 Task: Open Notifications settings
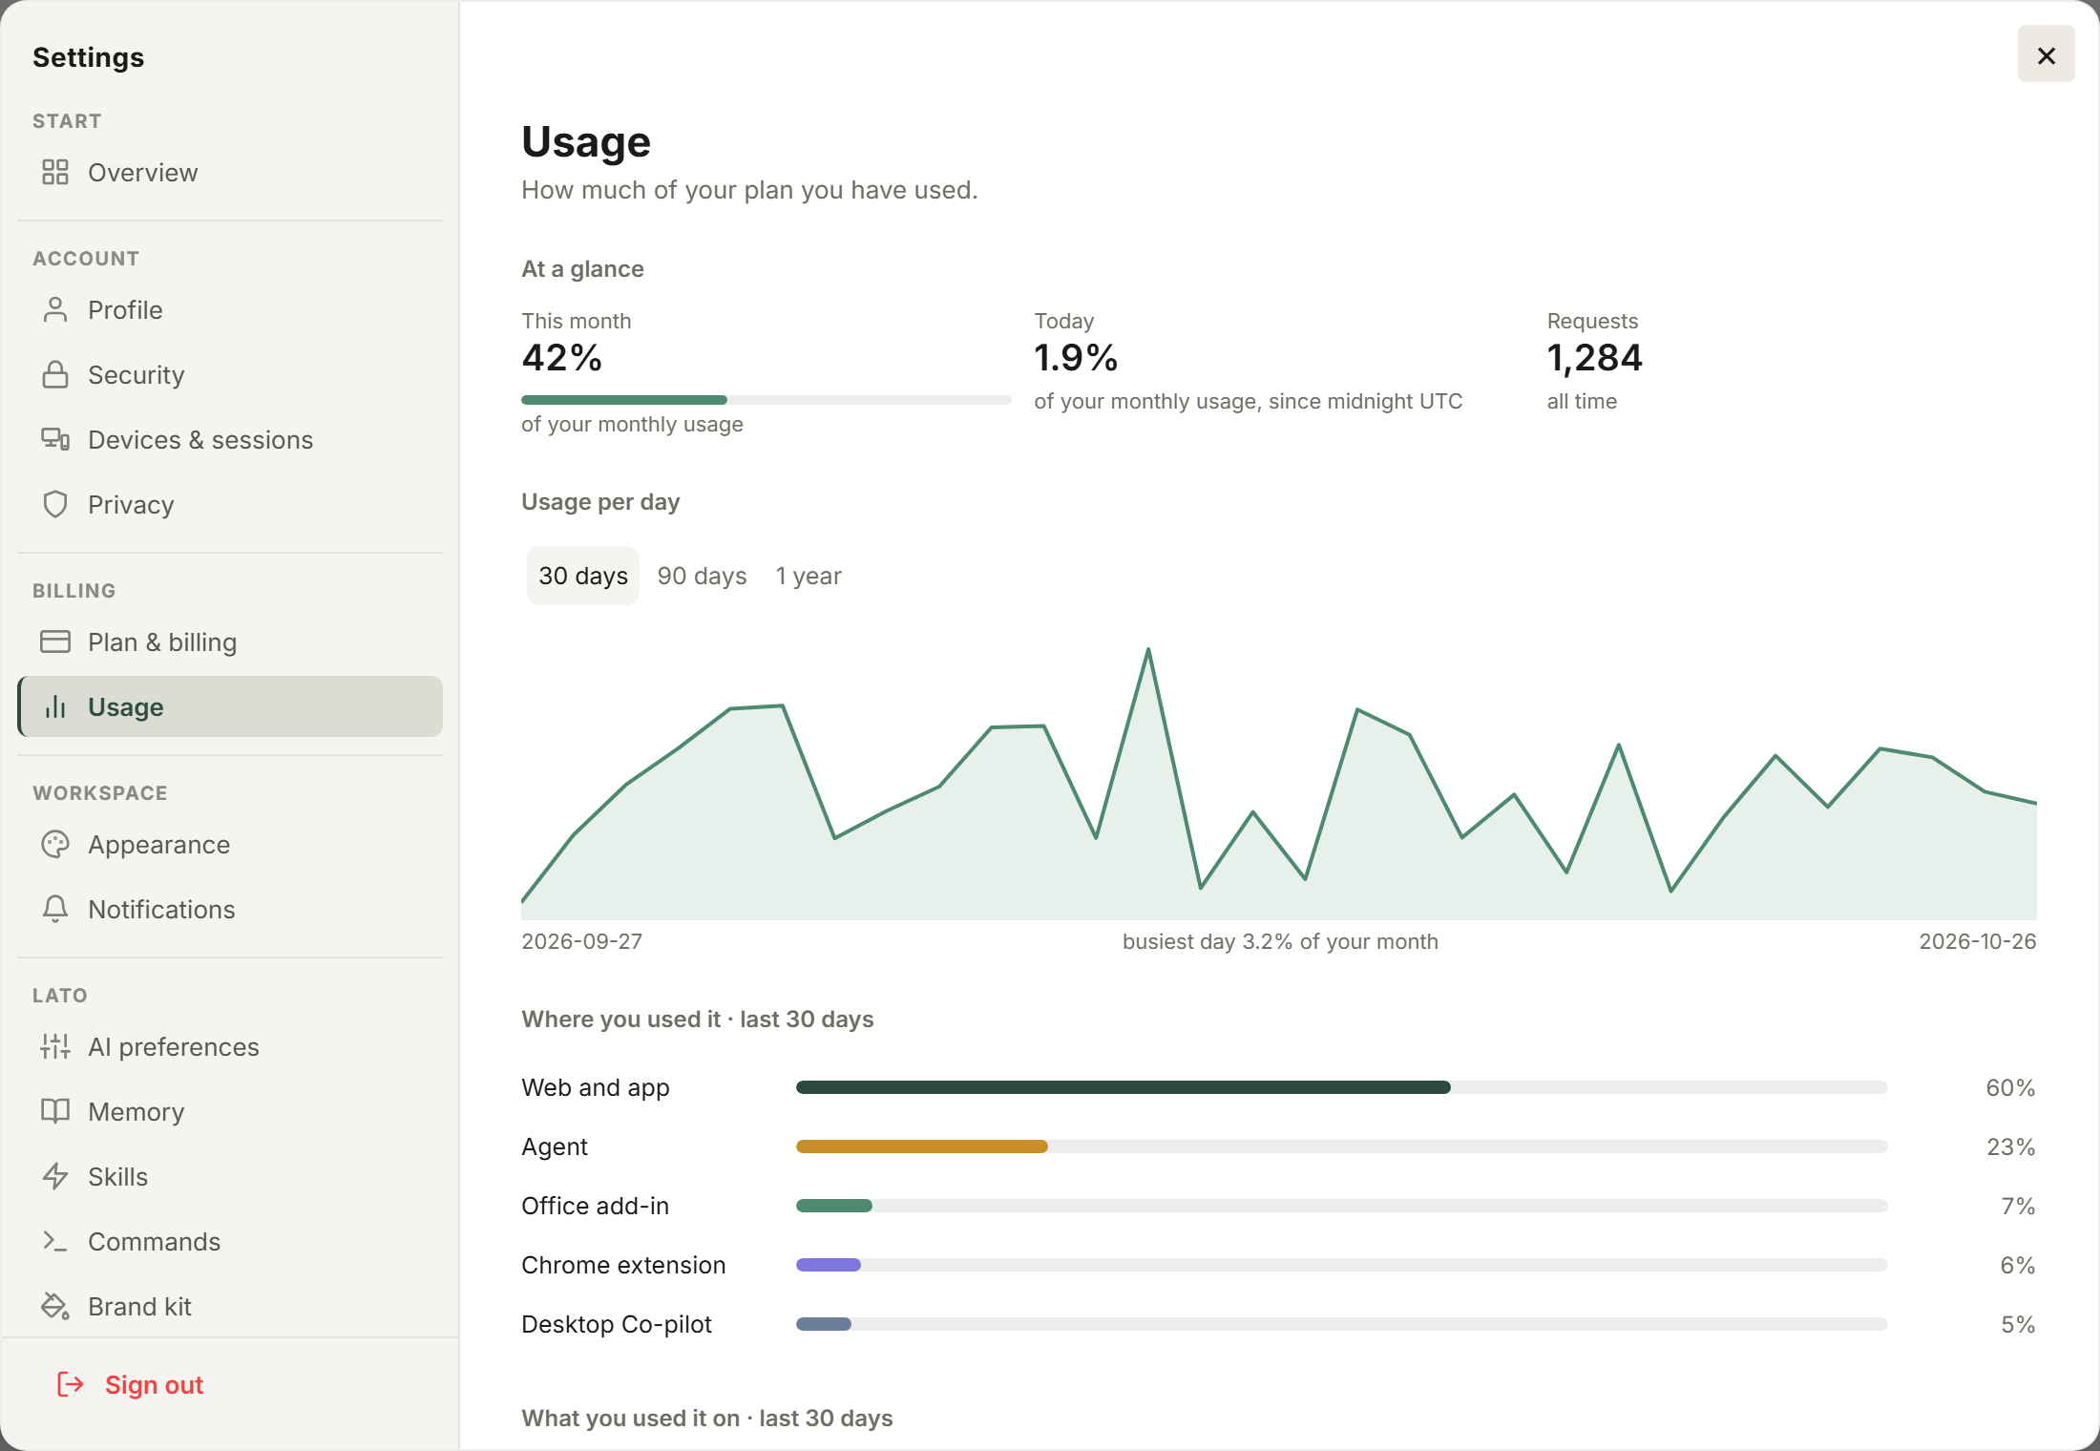point(230,910)
